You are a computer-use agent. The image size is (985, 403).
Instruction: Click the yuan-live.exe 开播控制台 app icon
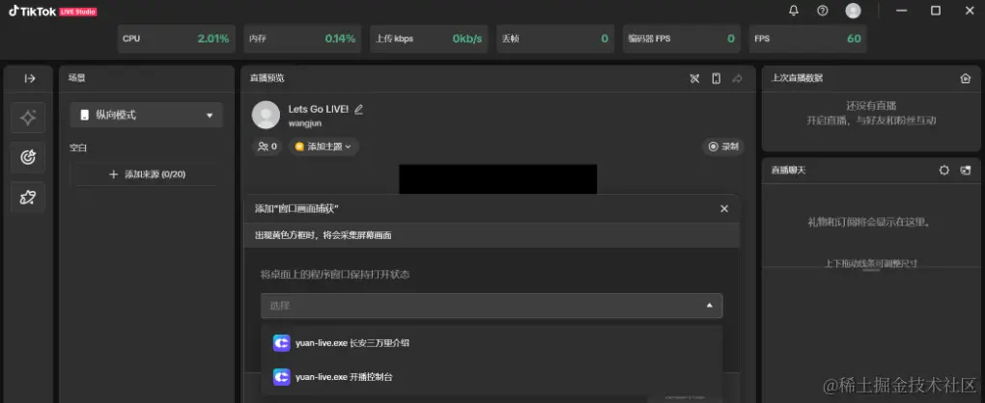(281, 377)
